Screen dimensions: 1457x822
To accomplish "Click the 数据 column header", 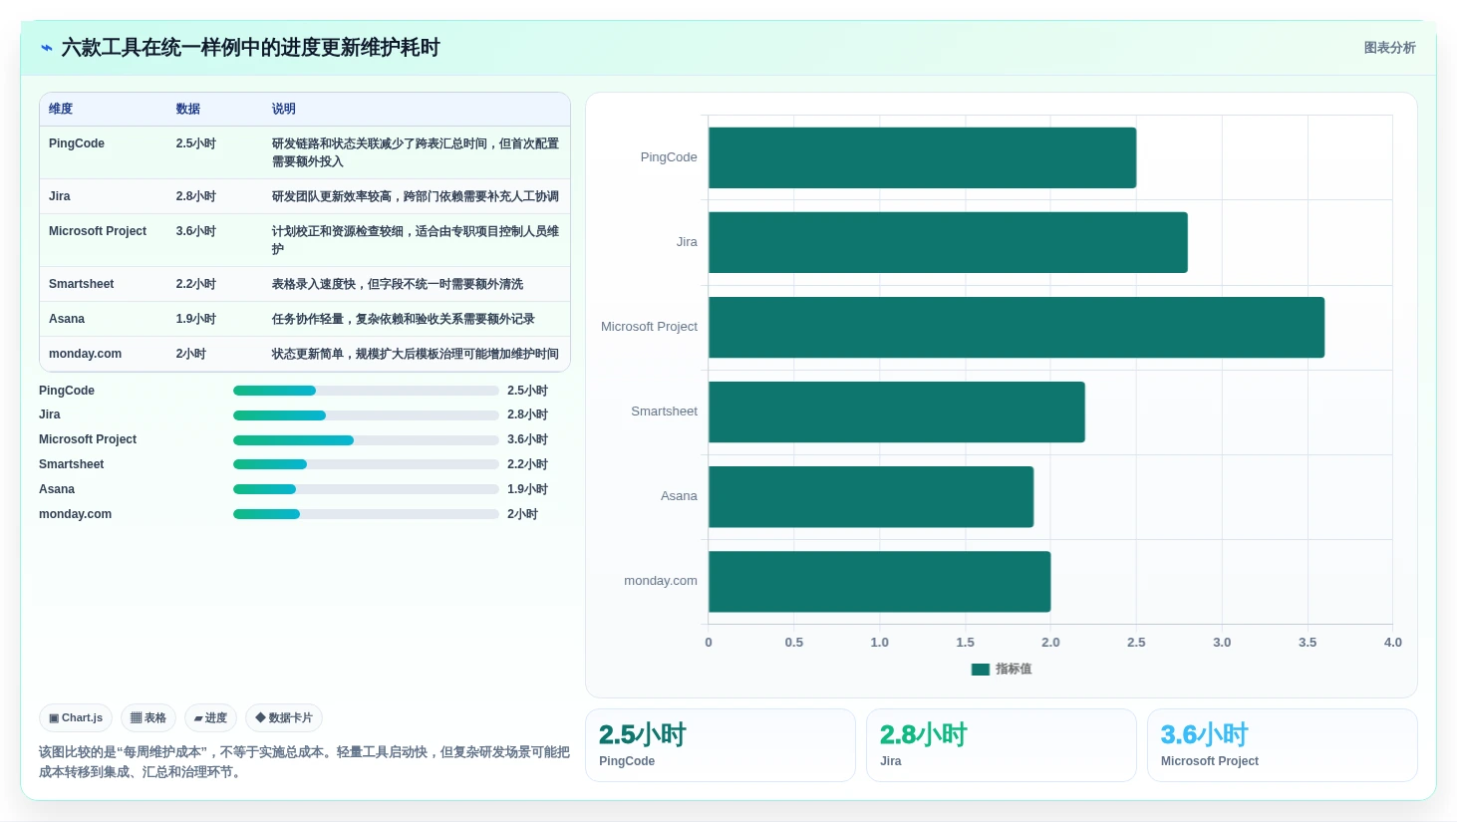I will pyautogui.click(x=188, y=109).
